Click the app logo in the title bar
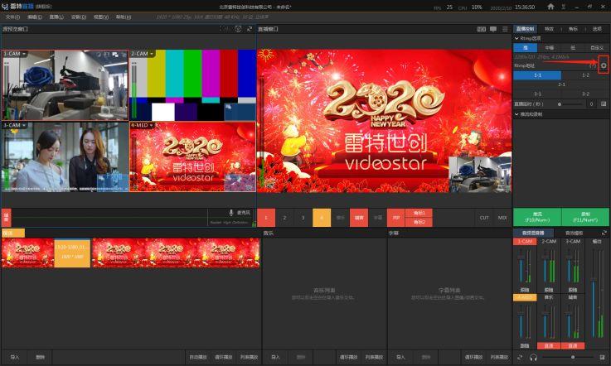This screenshot has width=611, height=366. pyautogui.click(x=5, y=7)
